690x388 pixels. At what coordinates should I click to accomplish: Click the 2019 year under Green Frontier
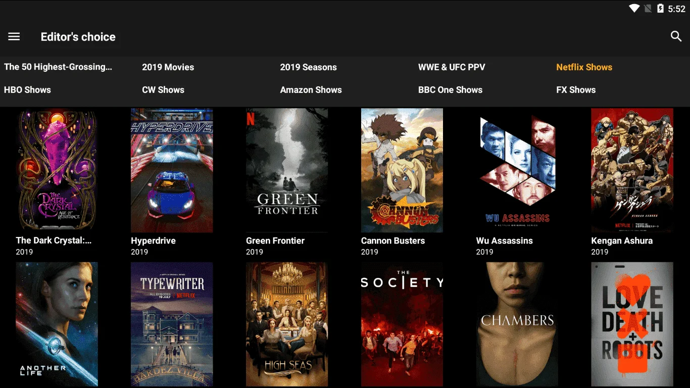(255, 252)
